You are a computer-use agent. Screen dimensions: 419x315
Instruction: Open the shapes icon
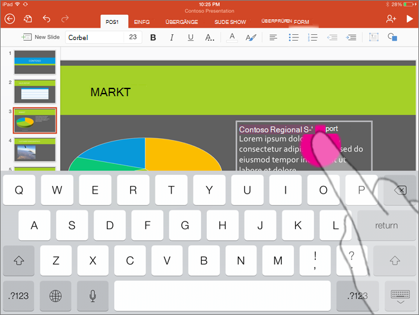point(393,37)
